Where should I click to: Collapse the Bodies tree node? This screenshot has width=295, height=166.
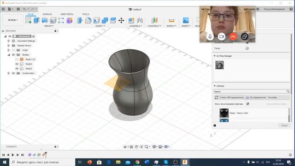[9, 55]
